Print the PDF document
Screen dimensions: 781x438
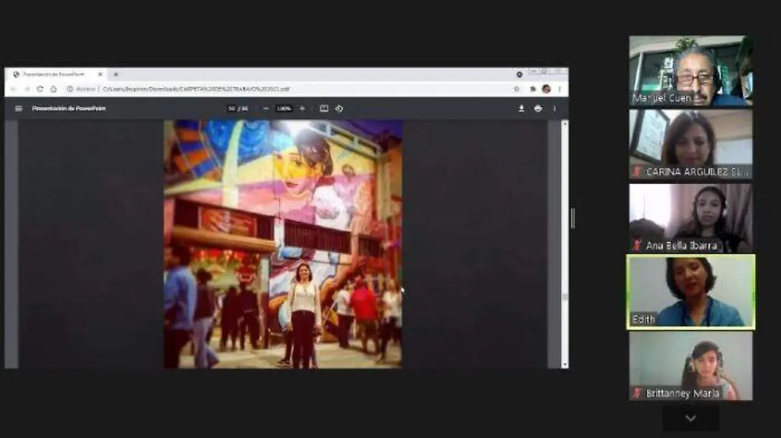(538, 109)
